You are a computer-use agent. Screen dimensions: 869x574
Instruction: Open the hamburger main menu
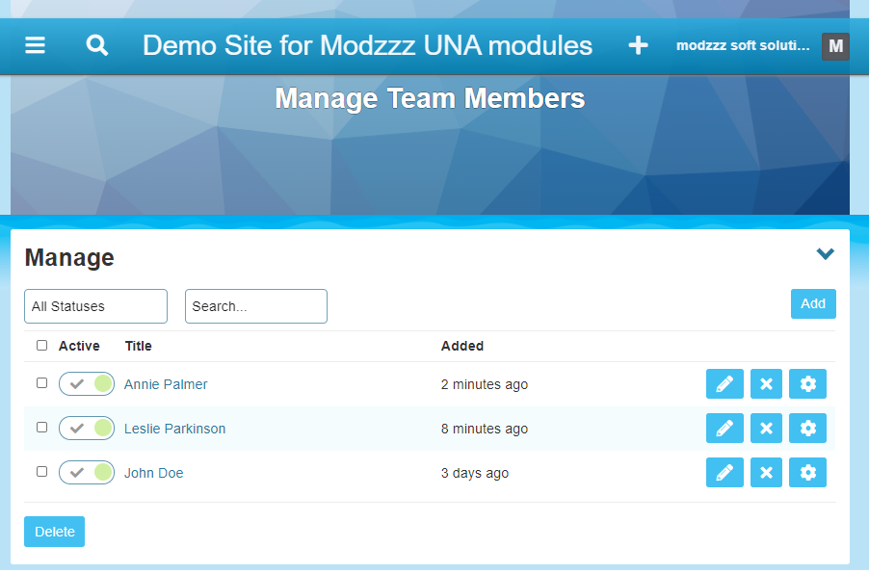(36, 45)
